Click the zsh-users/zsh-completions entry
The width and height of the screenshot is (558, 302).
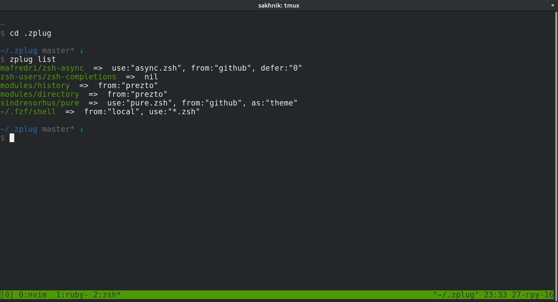tap(58, 77)
